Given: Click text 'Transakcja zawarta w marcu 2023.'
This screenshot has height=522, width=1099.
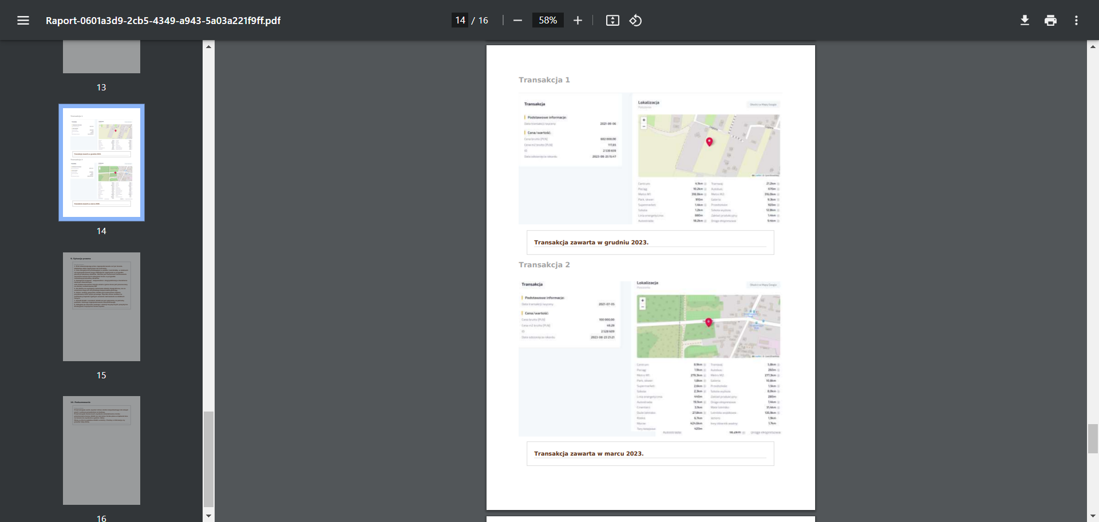Looking at the screenshot, I should pyautogui.click(x=589, y=454).
